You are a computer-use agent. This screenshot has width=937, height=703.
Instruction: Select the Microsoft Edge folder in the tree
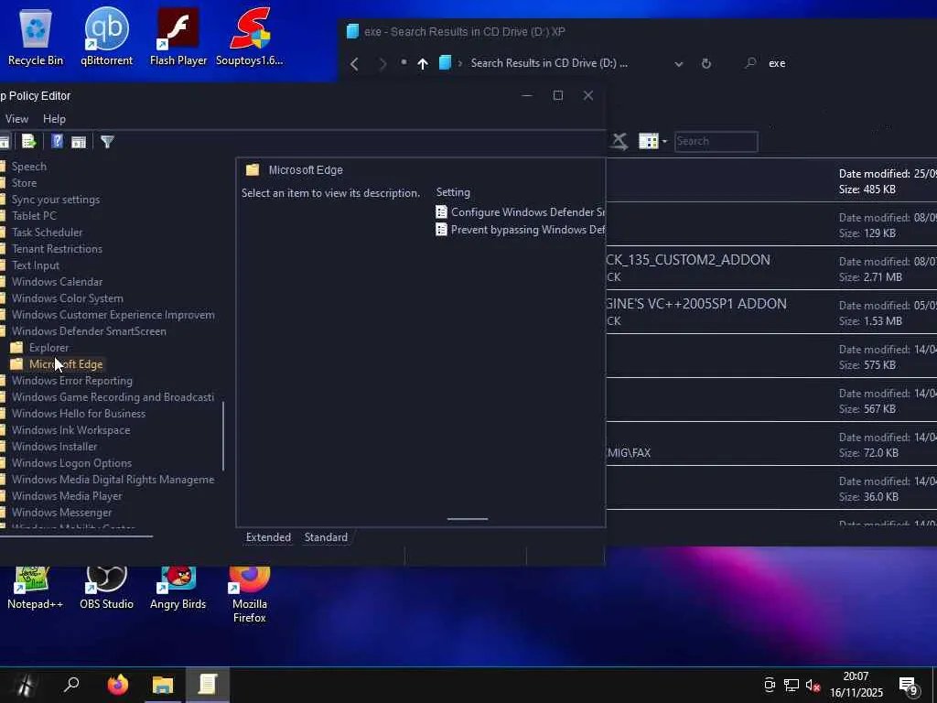pos(66,364)
